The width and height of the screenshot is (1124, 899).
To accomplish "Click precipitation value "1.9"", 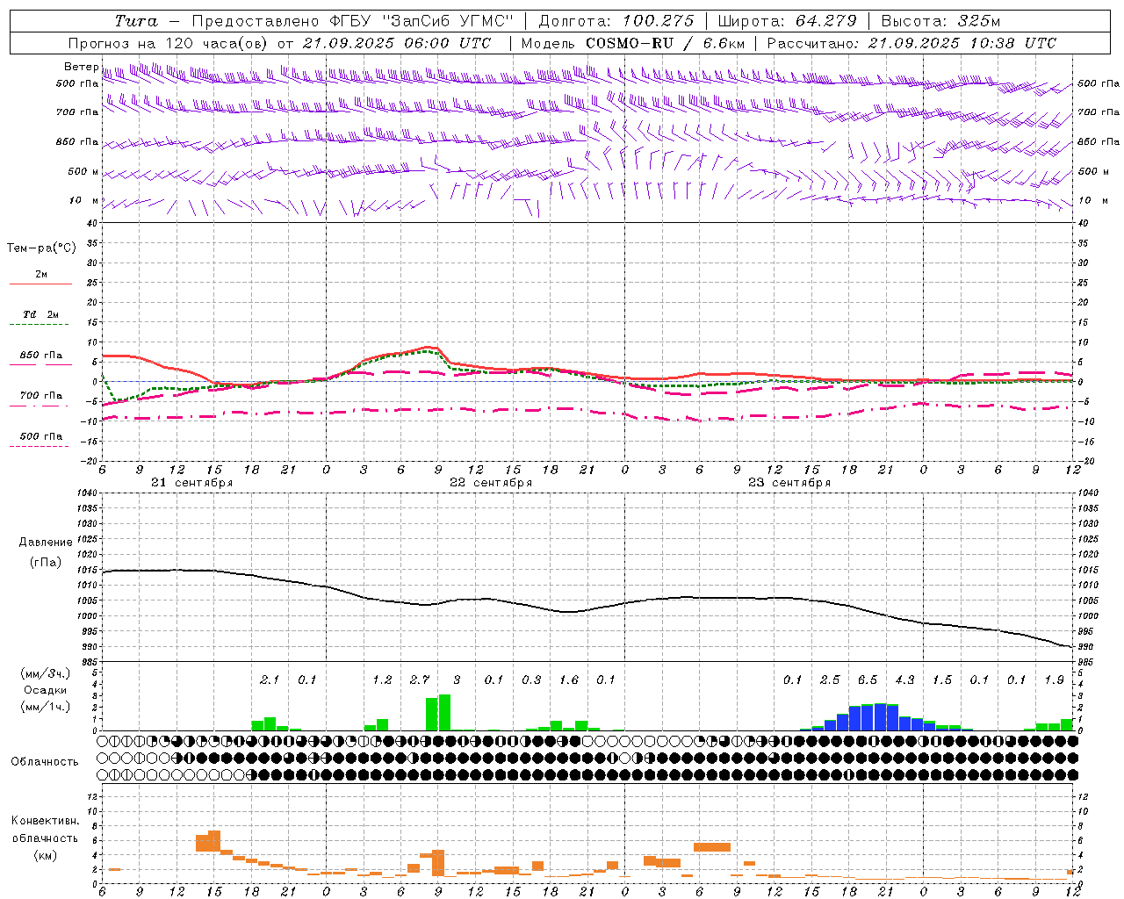I will pyautogui.click(x=1054, y=680).
